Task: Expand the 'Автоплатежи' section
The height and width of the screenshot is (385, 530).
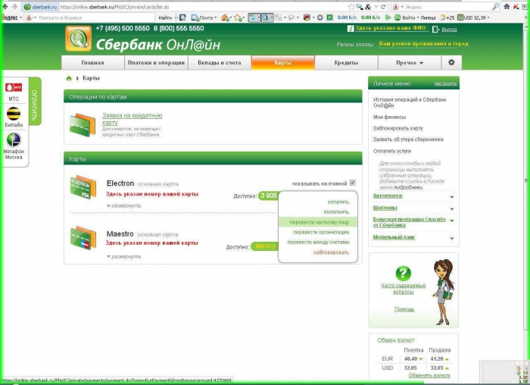Action: [451, 196]
